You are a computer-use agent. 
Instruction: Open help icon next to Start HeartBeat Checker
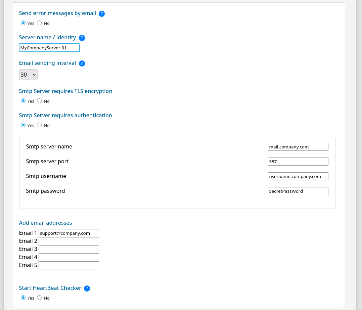(x=87, y=288)
